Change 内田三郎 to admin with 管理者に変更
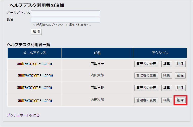Image resolution: width=193 pixels, height=127 pixels. coord(146,88)
